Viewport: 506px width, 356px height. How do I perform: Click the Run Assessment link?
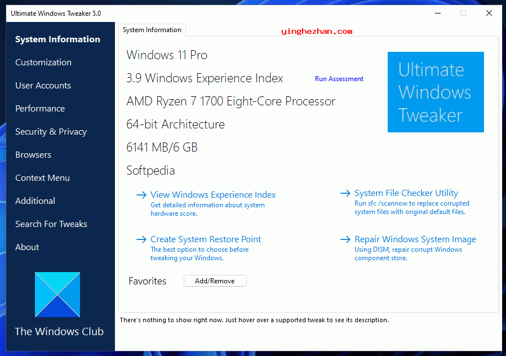point(339,79)
